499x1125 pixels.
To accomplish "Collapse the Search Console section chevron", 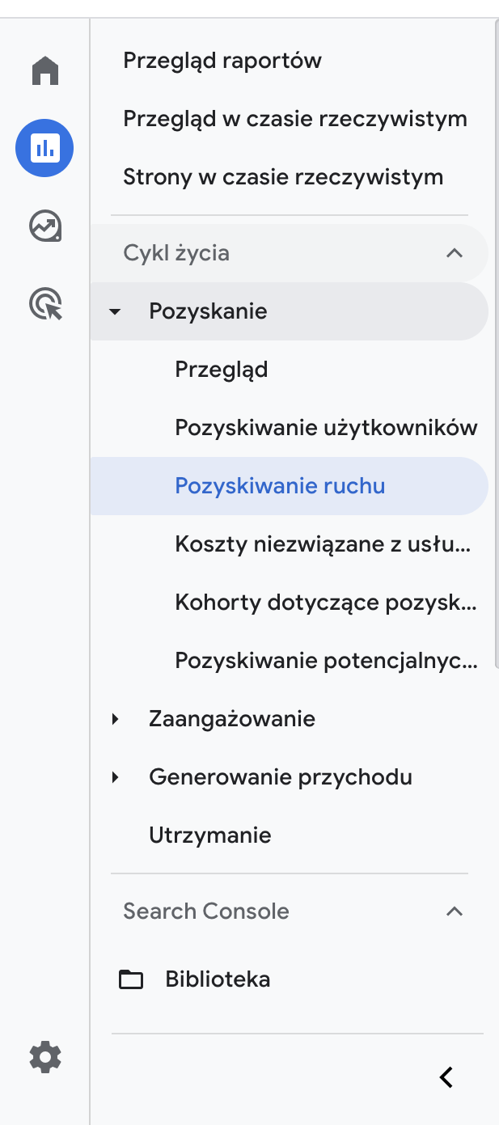I will [455, 911].
